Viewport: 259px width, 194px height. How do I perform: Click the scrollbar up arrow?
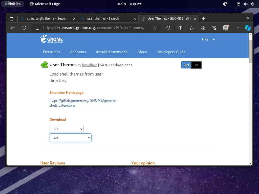[250, 35]
